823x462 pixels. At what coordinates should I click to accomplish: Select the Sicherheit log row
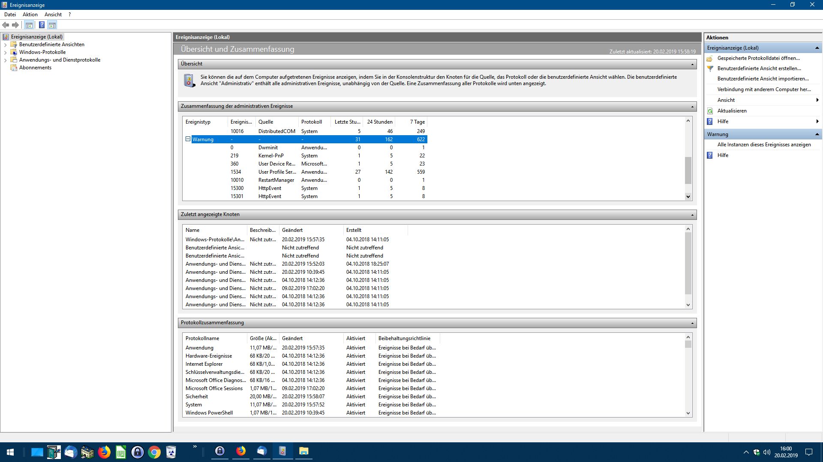(311, 397)
